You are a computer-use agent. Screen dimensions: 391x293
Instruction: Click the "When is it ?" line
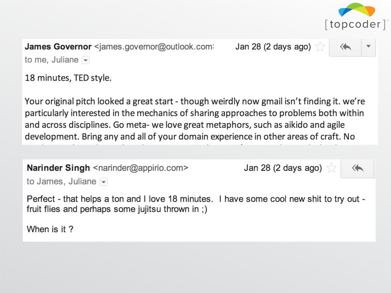click(x=50, y=229)
